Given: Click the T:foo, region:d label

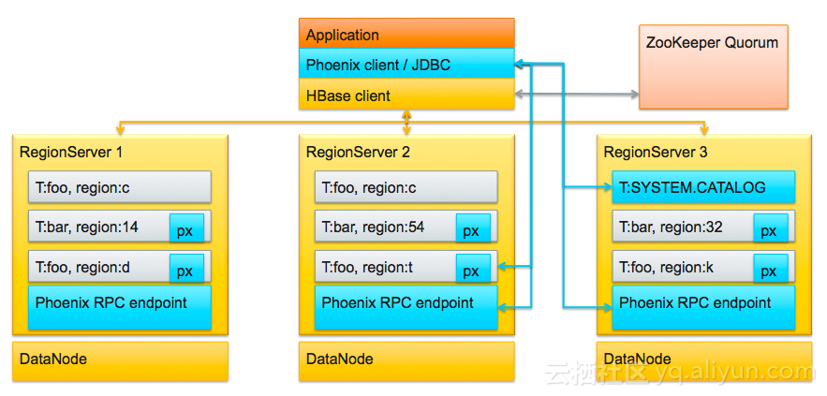Looking at the screenshot, I should 82,268.
